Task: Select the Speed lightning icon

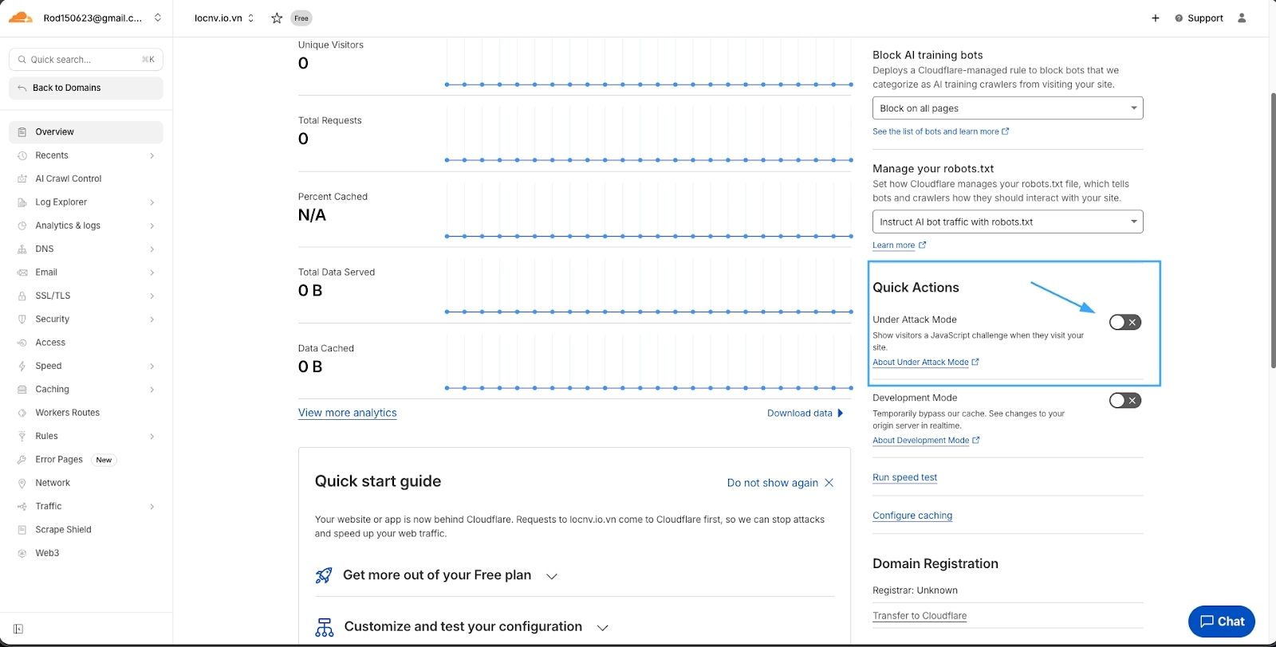Action: pyautogui.click(x=23, y=366)
